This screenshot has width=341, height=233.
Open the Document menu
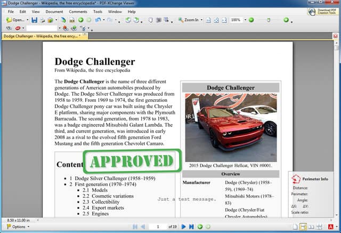pyautogui.click(x=54, y=12)
